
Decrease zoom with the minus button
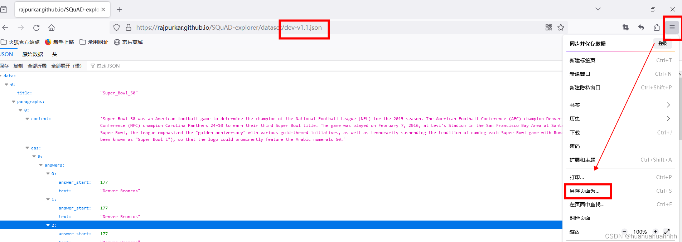tap(624, 232)
